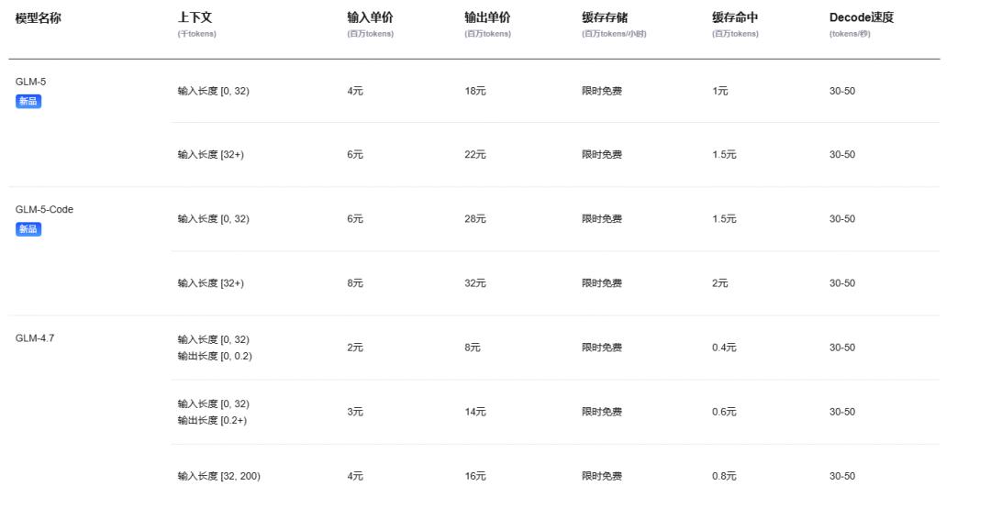This screenshot has width=991, height=508.
Task: Select the 0.8元 cache hit price
Action: click(x=724, y=476)
